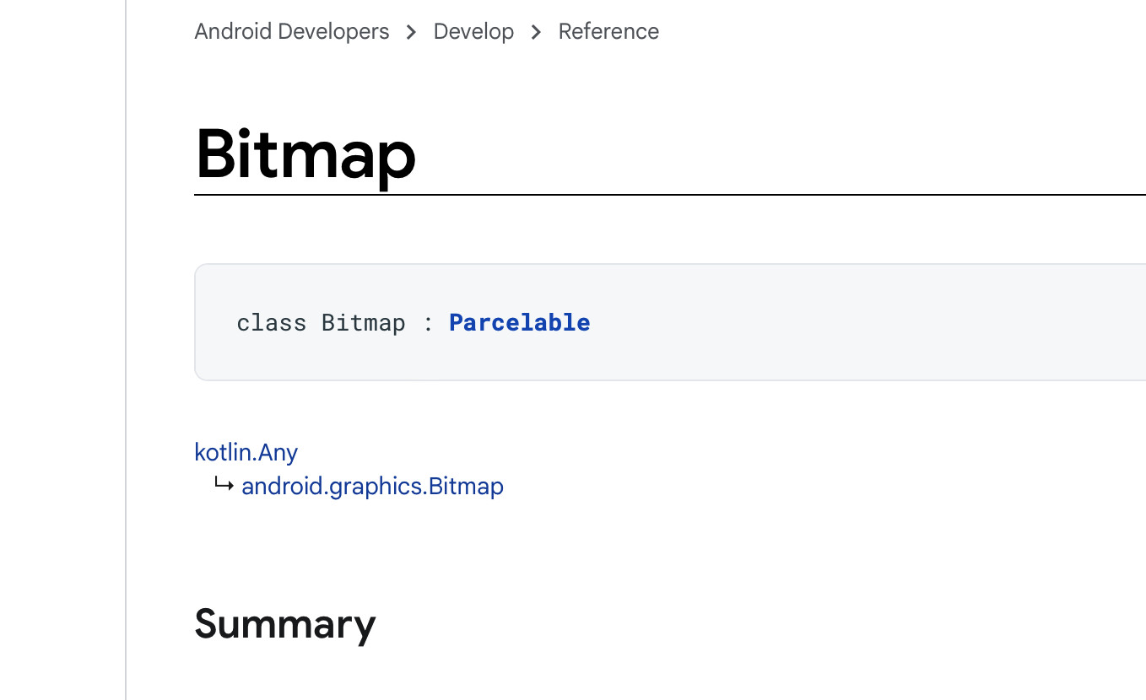
Task: Click the breadcrumb chevron before Reference
Action: 536,32
